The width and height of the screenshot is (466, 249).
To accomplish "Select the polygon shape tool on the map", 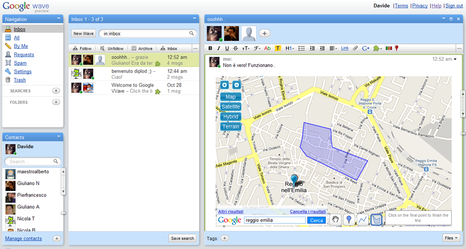I will 377,220.
